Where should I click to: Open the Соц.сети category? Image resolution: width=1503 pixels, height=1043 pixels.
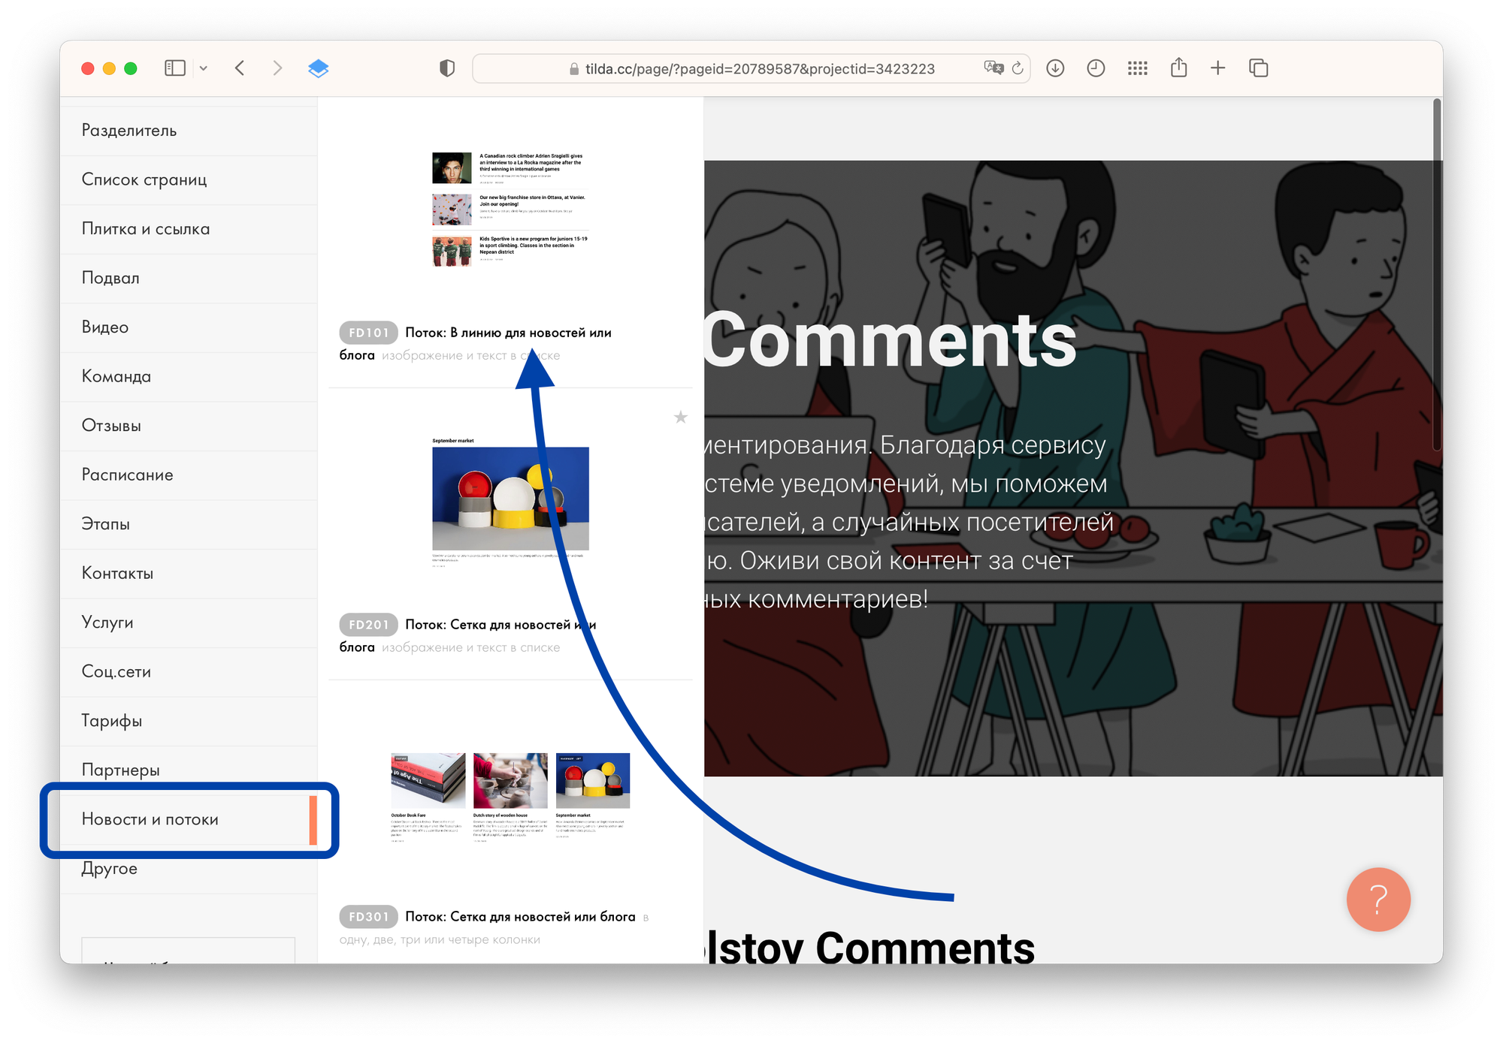[x=189, y=672]
